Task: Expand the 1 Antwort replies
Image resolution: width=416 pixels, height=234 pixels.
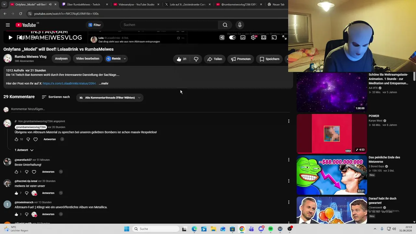Action: [x=24, y=150]
